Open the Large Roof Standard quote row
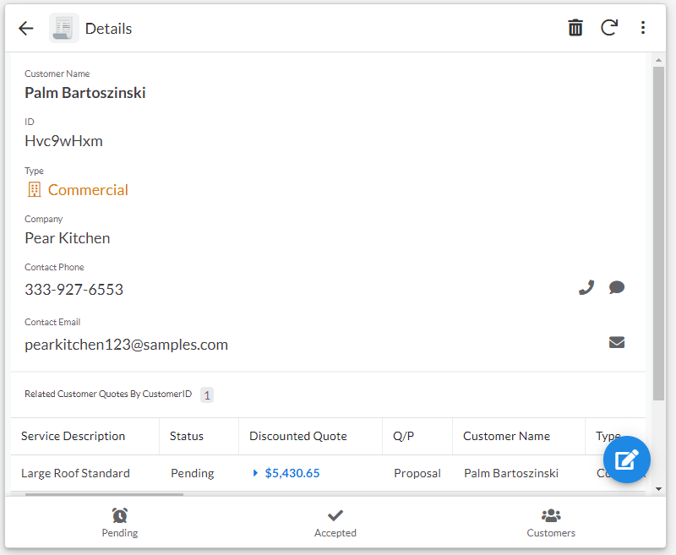This screenshot has height=555, width=676. (x=76, y=473)
